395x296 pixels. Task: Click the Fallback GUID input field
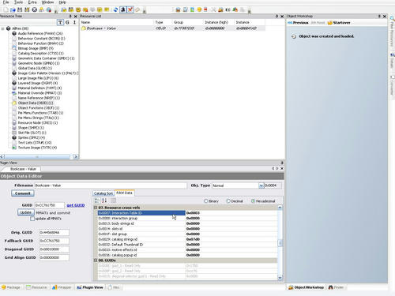pyautogui.click(x=54, y=241)
